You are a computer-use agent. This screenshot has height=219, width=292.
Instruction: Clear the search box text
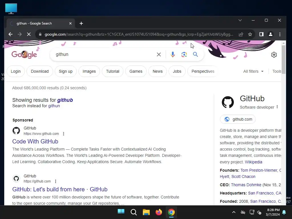(159, 54)
